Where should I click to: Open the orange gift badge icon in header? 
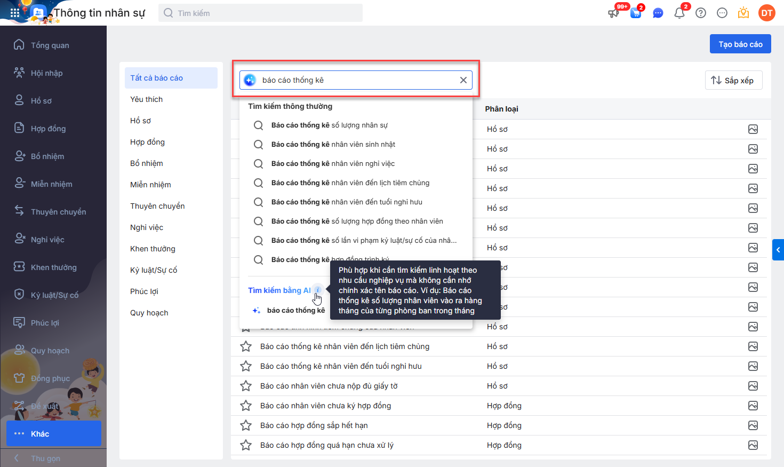click(743, 13)
